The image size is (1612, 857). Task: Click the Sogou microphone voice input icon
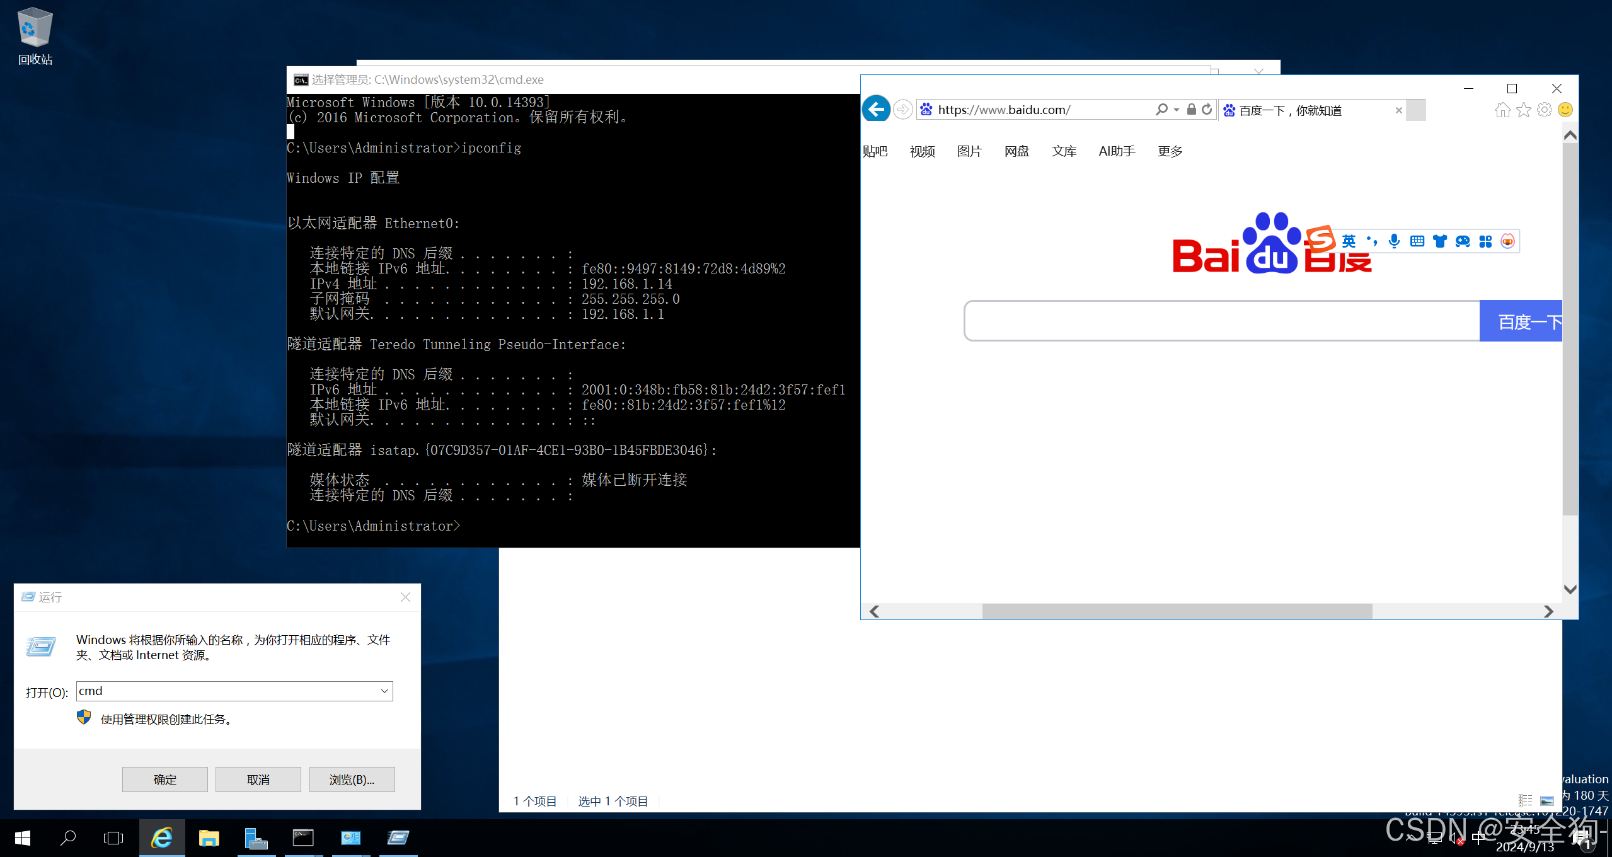[x=1394, y=241]
